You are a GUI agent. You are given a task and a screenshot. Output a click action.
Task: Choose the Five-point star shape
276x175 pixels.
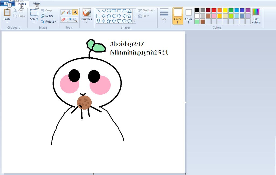(x=109, y=21)
